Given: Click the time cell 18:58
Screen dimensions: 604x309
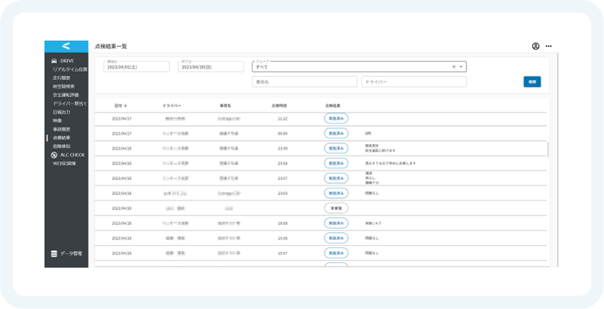Looking at the screenshot, I should 282,223.
